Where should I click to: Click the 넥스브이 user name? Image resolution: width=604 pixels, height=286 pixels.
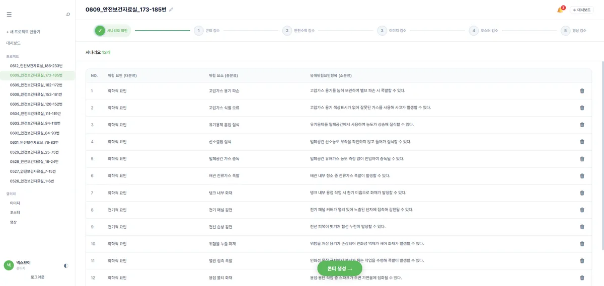23,262
